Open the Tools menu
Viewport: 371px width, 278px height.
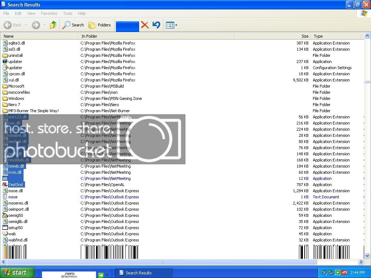[x=68, y=13]
